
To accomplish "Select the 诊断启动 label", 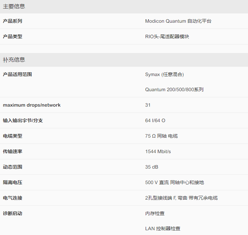I will (12, 214).
